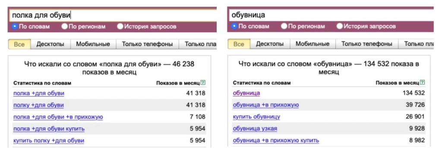Select 'История запросов' radio in right panel
Image resolution: width=442 pixels, height=165 pixels.
pyautogui.click(x=340, y=26)
